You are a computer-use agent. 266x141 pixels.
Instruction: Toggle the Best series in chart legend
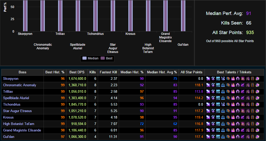pyautogui.click(x=107, y=58)
